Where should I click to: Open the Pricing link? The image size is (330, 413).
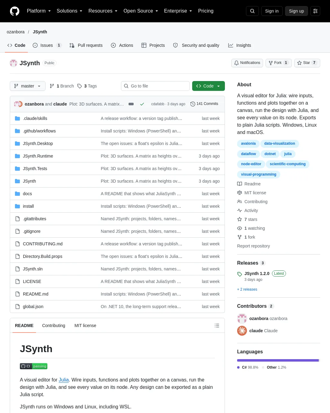pyautogui.click(x=206, y=11)
